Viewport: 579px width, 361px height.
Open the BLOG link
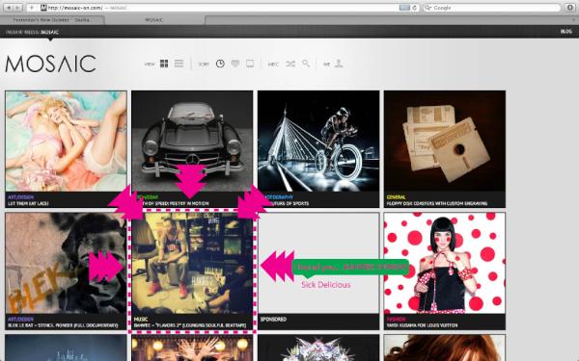point(566,32)
